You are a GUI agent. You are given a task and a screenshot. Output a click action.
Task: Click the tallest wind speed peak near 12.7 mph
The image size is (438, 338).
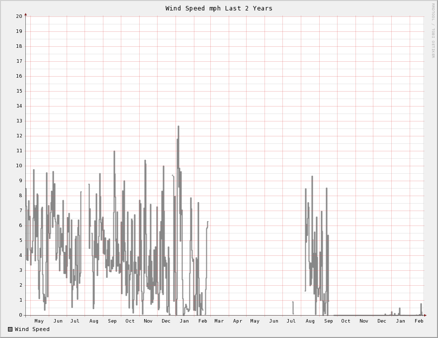coord(178,126)
